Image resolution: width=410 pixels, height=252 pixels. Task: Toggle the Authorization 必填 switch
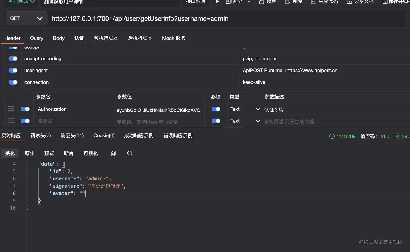(216, 109)
